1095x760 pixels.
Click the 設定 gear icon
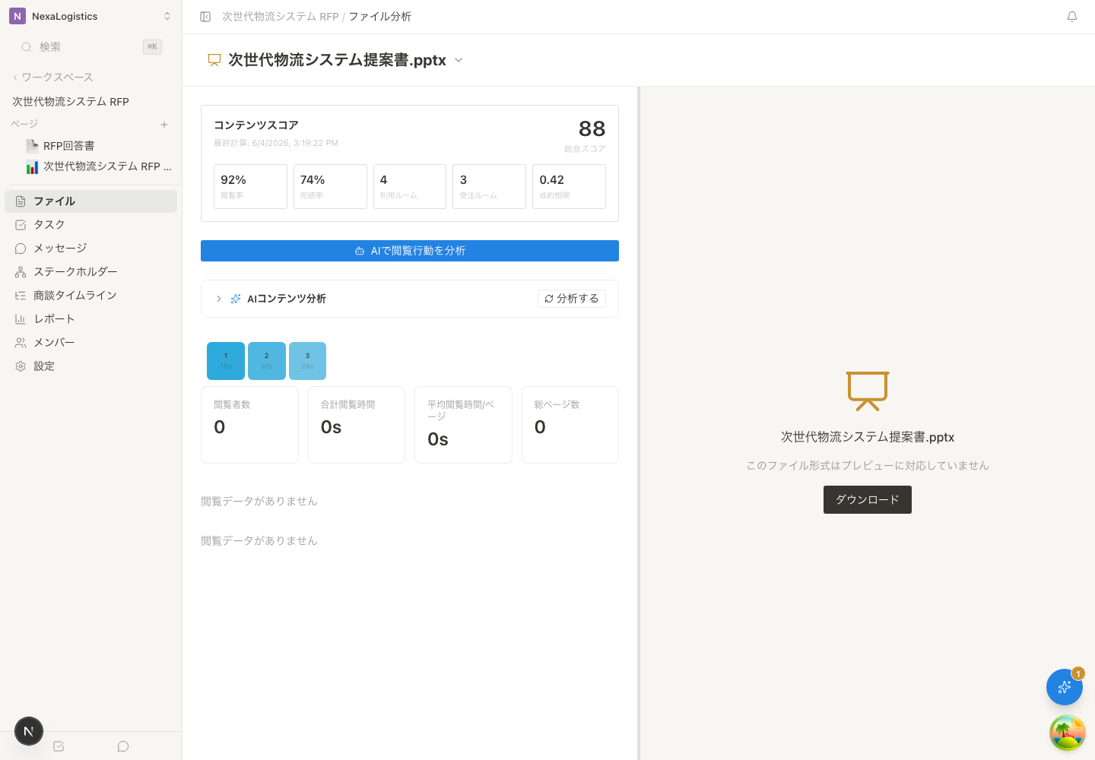click(21, 366)
